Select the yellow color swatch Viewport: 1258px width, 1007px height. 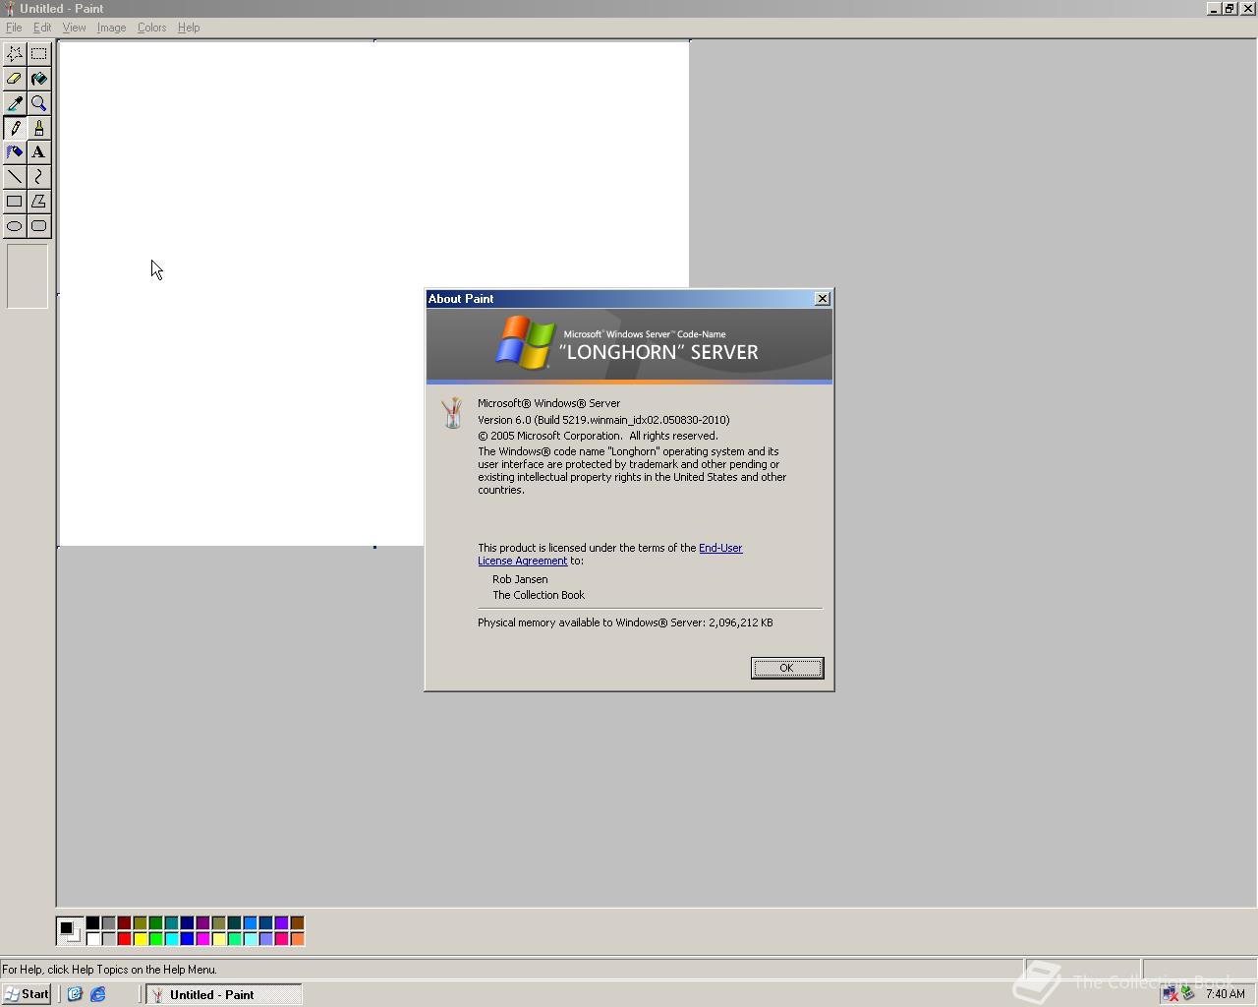(x=140, y=938)
